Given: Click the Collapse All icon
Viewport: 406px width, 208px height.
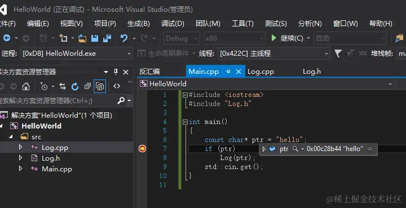Looking at the screenshot, I should pos(87,86).
